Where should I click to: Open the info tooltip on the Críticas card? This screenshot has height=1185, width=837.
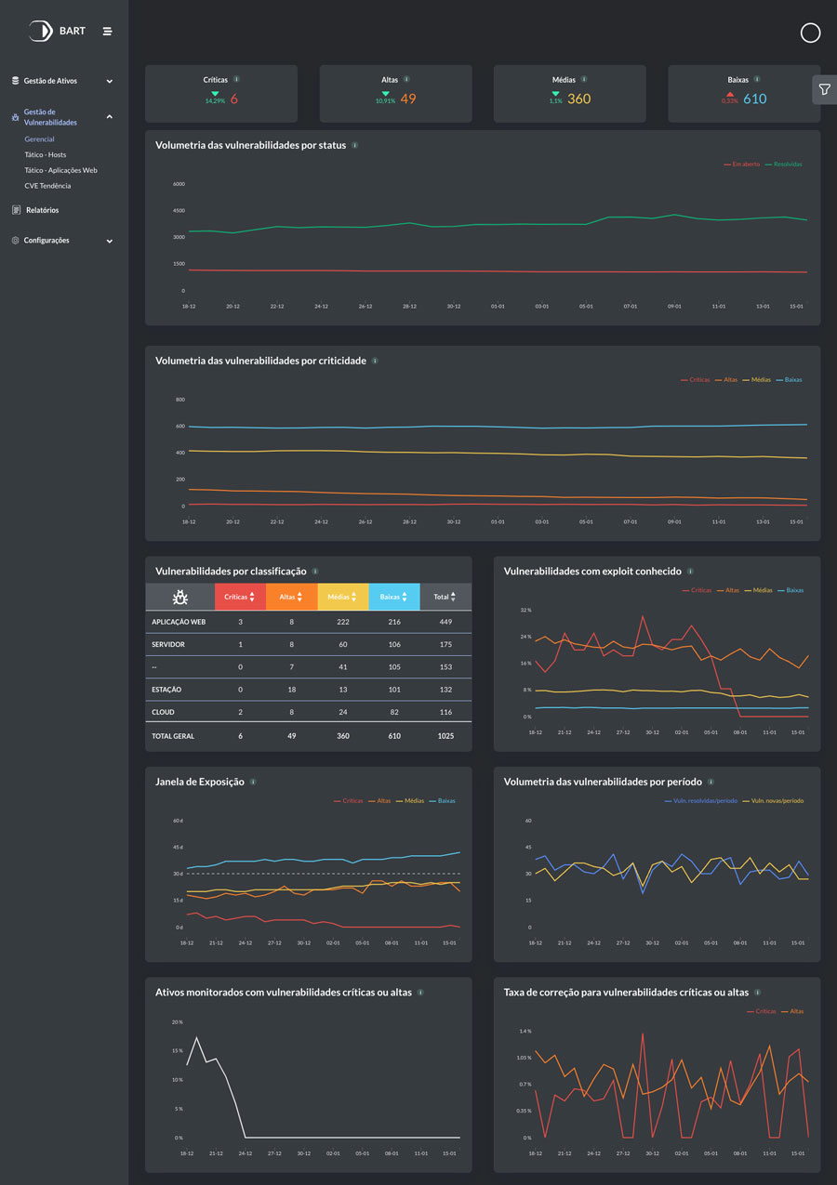pos(240,79)
